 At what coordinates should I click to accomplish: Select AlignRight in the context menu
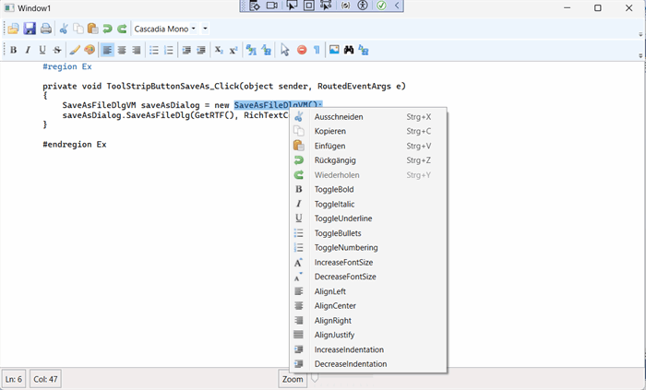pyautogui.click(x=368, y=321)
